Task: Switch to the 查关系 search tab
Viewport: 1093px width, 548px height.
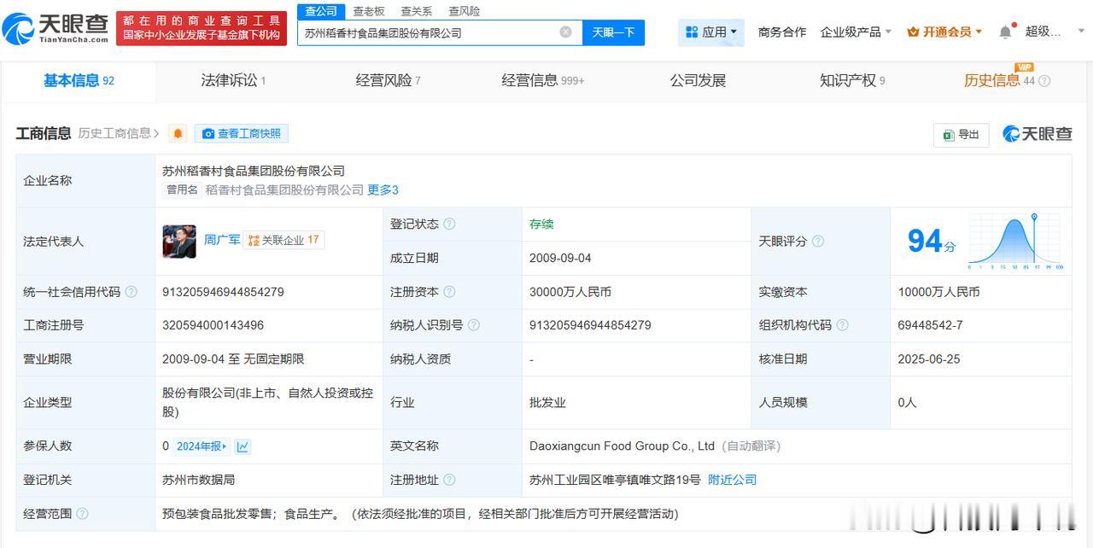Action: click(416, 11)
